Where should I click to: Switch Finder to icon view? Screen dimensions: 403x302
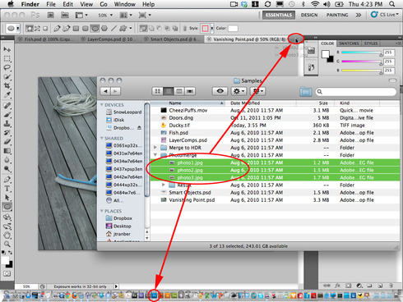(x=157, y=91)
